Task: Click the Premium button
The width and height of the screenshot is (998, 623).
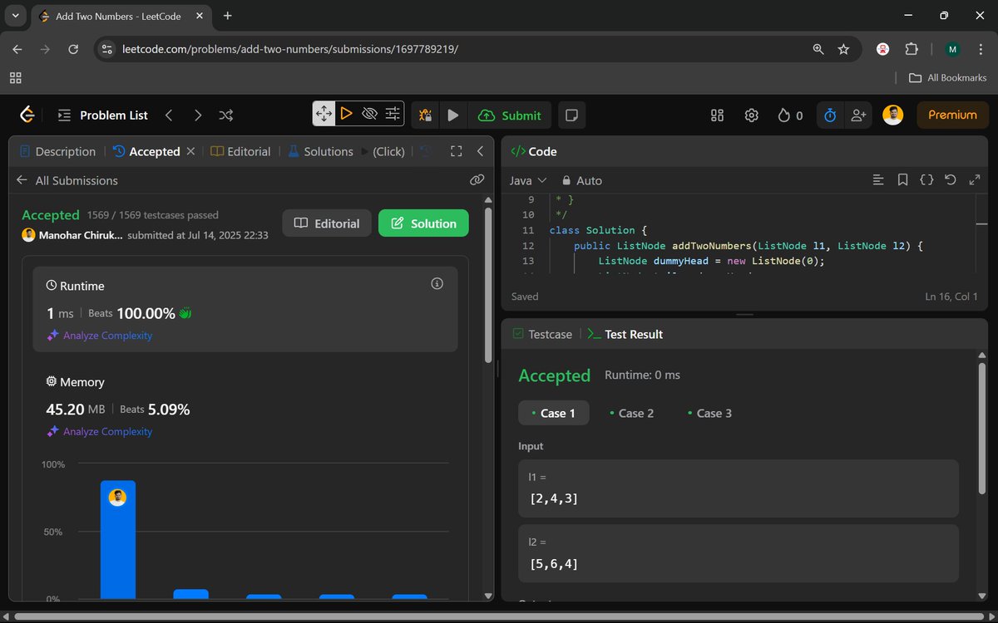Action: click(x=952, y=115)
